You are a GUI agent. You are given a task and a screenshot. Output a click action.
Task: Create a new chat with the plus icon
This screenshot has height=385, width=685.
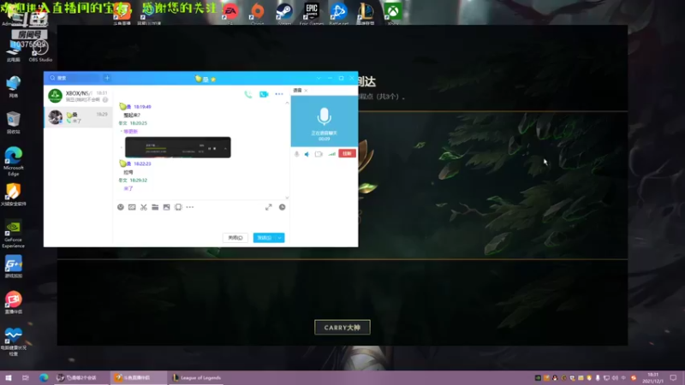pyautogui.click(x=107, y=78)
